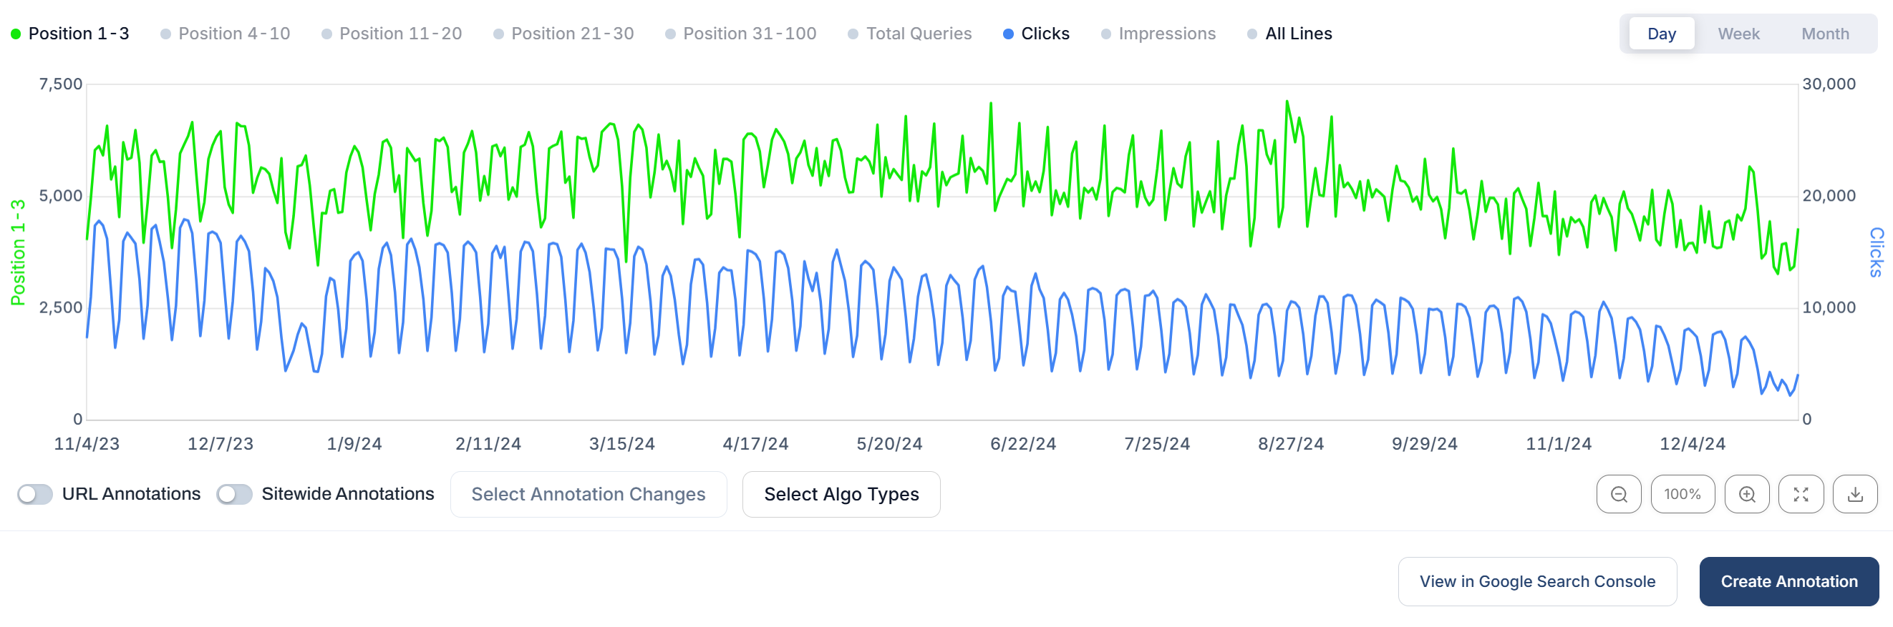Viewport: 1893px width, 627px height.
Task: Click Create Annotation button
Action: pos(1788,581)
